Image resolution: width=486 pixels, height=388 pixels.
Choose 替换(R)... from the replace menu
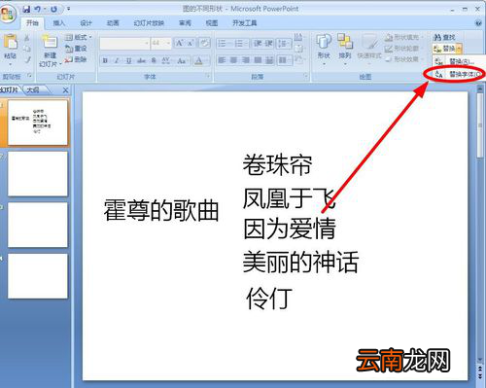pyautogui.click(x=460, y=61)
